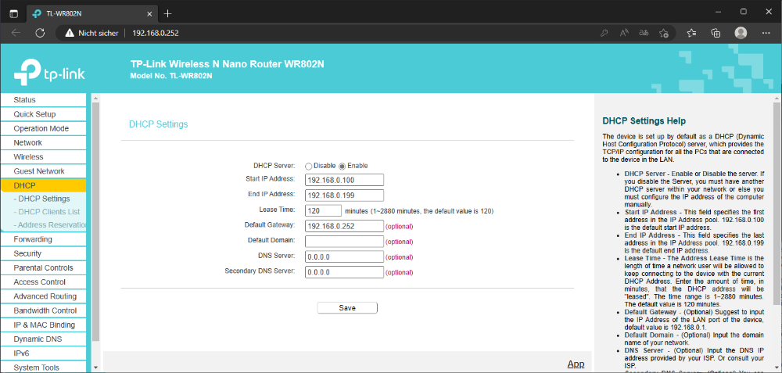
Task: Open Advanced Routing menu
Action: coord(43,296)
